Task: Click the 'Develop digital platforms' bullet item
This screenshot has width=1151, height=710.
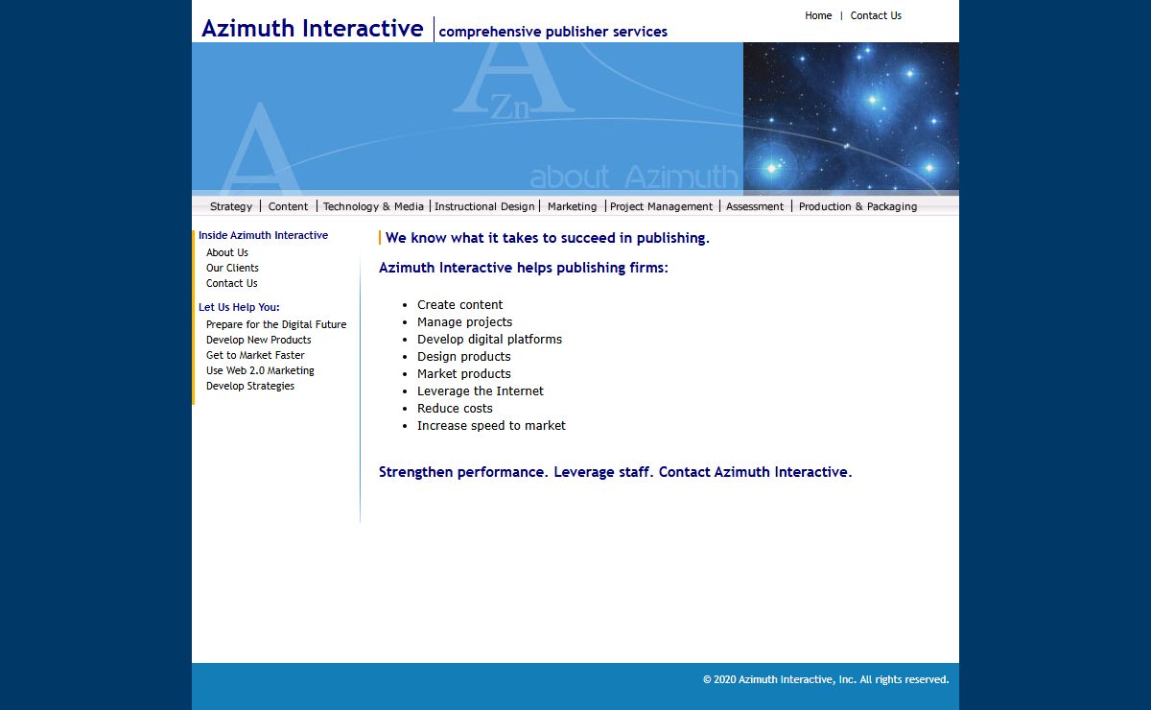Action: (x=489, y=340)
